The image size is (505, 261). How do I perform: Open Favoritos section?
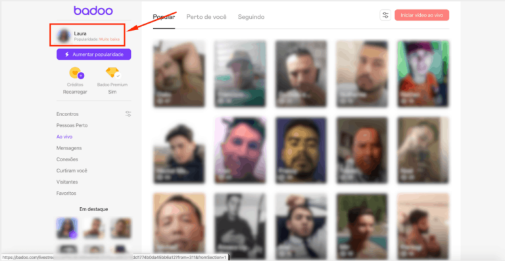(x=66, y=193)
